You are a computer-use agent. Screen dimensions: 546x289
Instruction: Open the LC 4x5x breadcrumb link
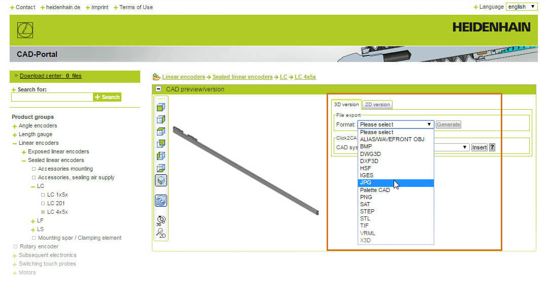pyautogui.click(x=305, y=77)
